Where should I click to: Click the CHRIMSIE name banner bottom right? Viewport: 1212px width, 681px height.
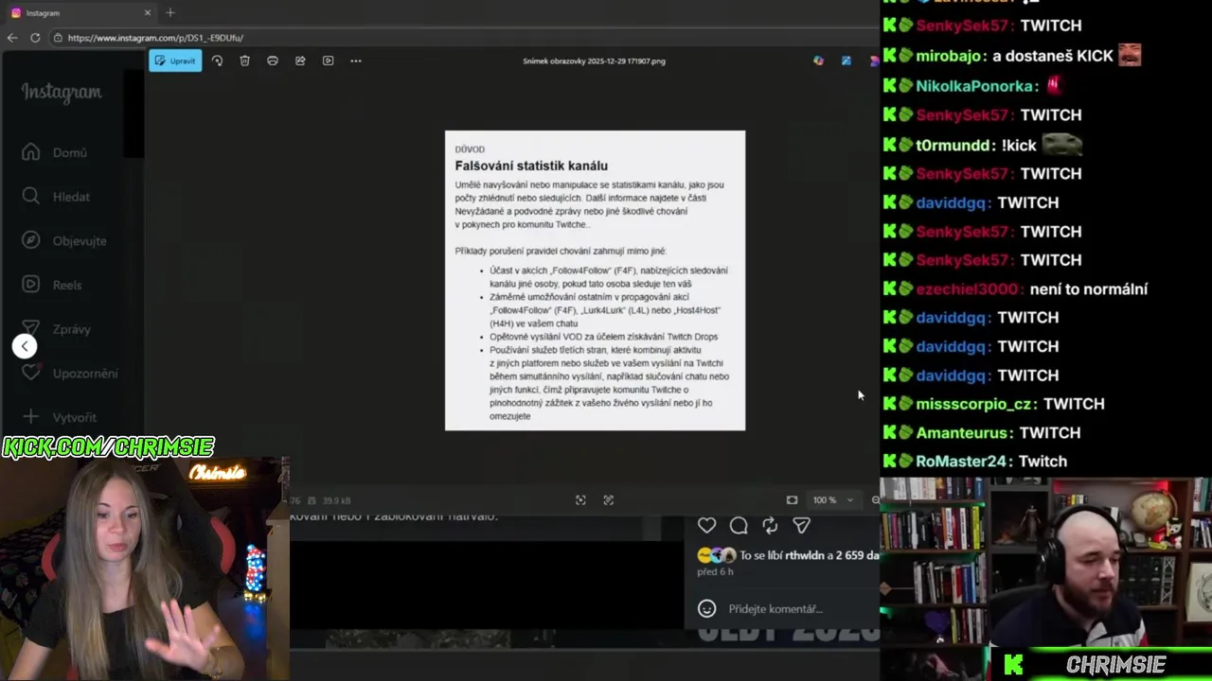pyautogui.click(x=1115, y=665)
